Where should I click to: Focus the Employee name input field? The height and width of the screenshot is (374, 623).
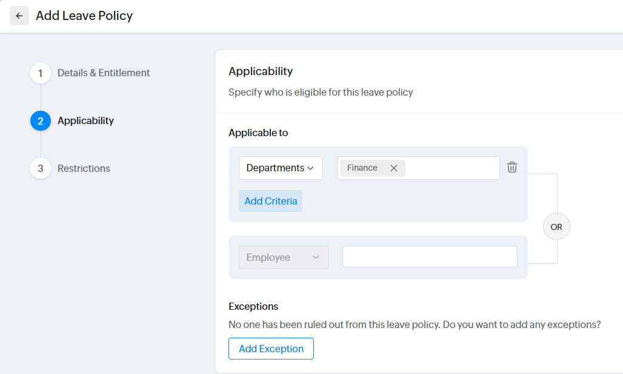[430, 257]
